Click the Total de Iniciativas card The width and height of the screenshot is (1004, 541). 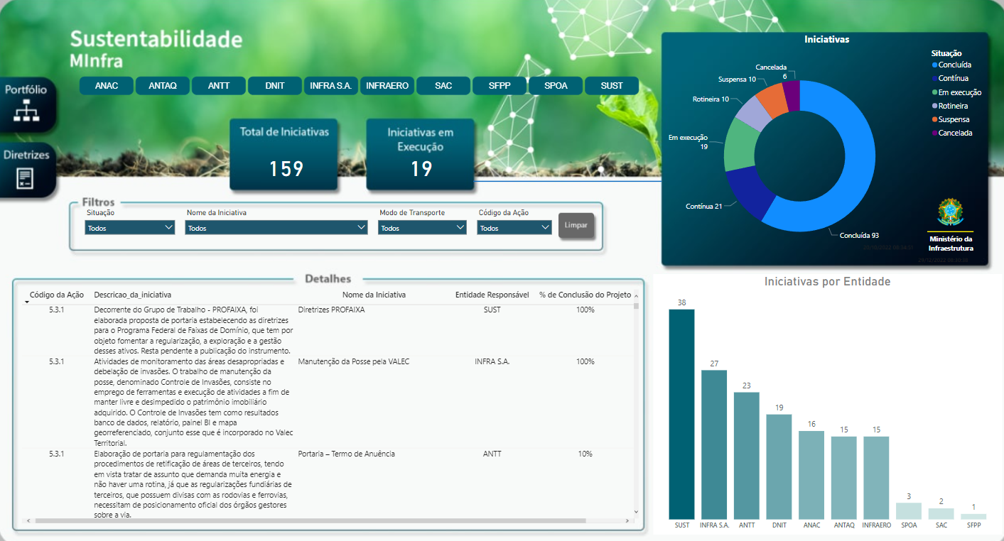coord(284,155)
